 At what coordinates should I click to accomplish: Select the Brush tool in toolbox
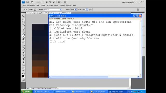pyautogui.click(x=23, y=36)
